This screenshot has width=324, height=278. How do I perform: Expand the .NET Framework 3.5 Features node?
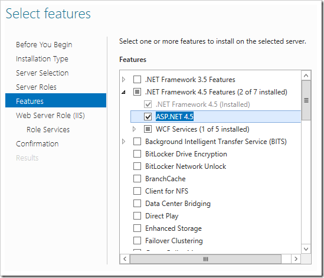(123, 79)
